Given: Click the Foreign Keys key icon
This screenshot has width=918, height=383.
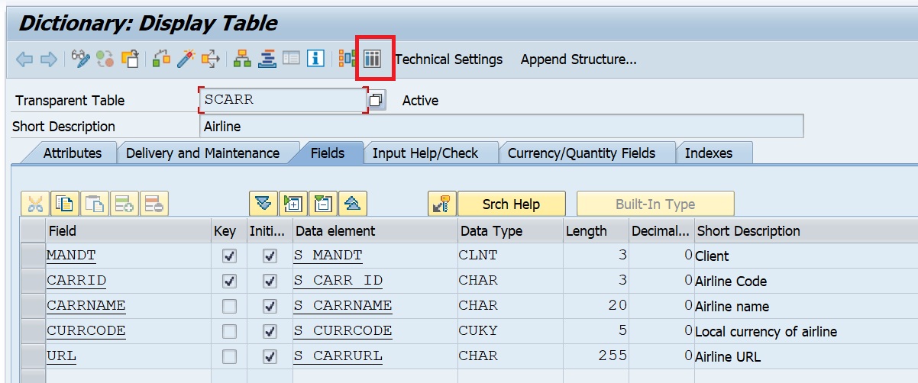Looking at the screenshot, I should (442, 204).
